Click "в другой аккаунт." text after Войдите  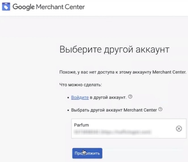pos(108,97)
